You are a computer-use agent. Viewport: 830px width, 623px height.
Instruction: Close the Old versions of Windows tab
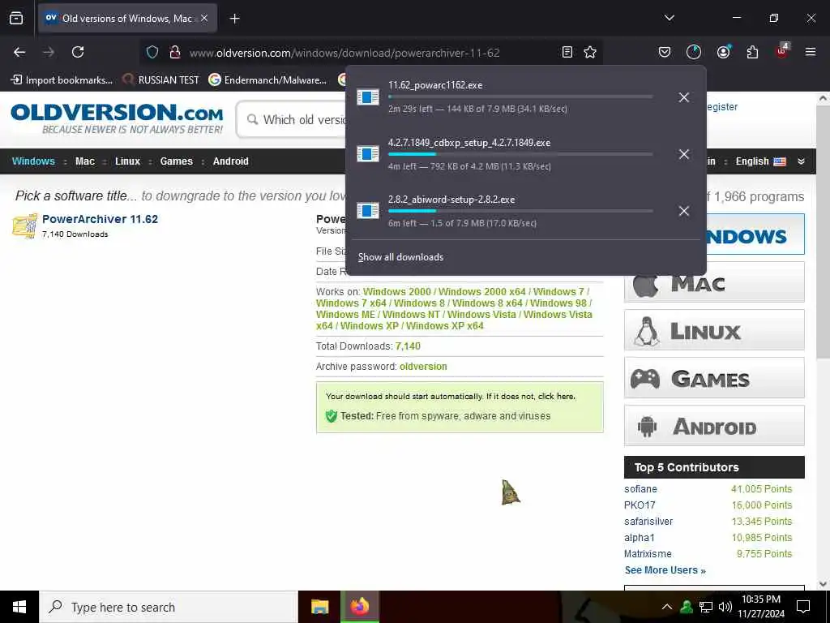point(204,18)
